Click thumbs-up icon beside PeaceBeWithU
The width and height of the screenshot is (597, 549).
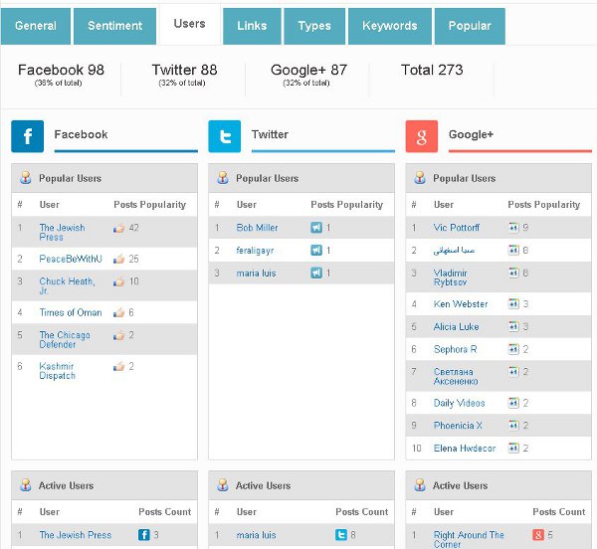click(x=119, y=260)
